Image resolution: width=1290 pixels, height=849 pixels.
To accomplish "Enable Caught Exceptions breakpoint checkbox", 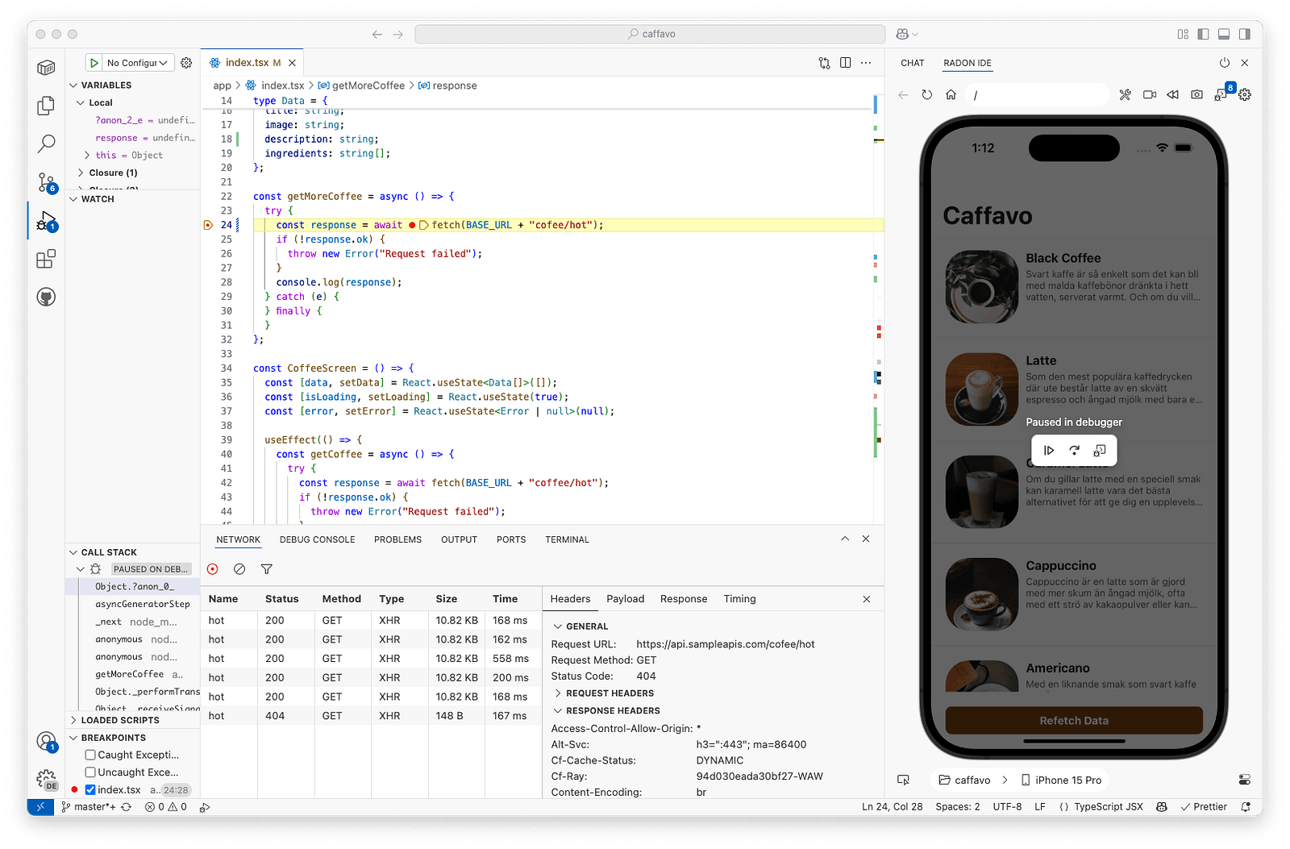I will tap(90, 755).
